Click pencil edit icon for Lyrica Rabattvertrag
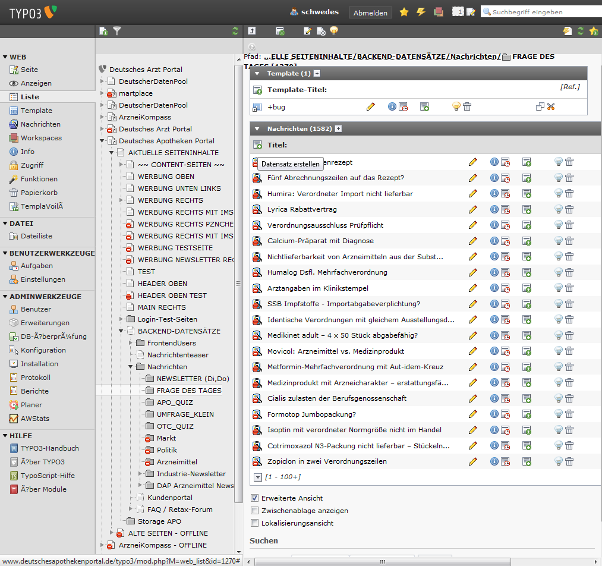The height and width of the screenshot is (566, 602). coord(473,209)
